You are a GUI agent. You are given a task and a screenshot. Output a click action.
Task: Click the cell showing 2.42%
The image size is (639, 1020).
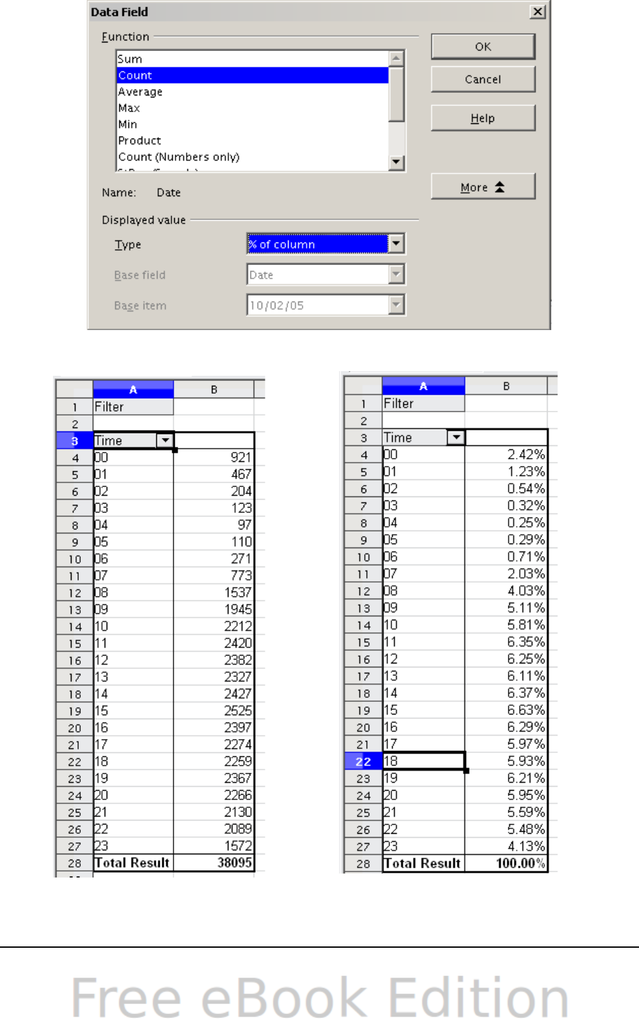click(506, 455)
